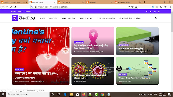Image resolution: width=173 pixels, height=97 pixels.
Task: Click About in purple top bar
Action: pos(20,12)
